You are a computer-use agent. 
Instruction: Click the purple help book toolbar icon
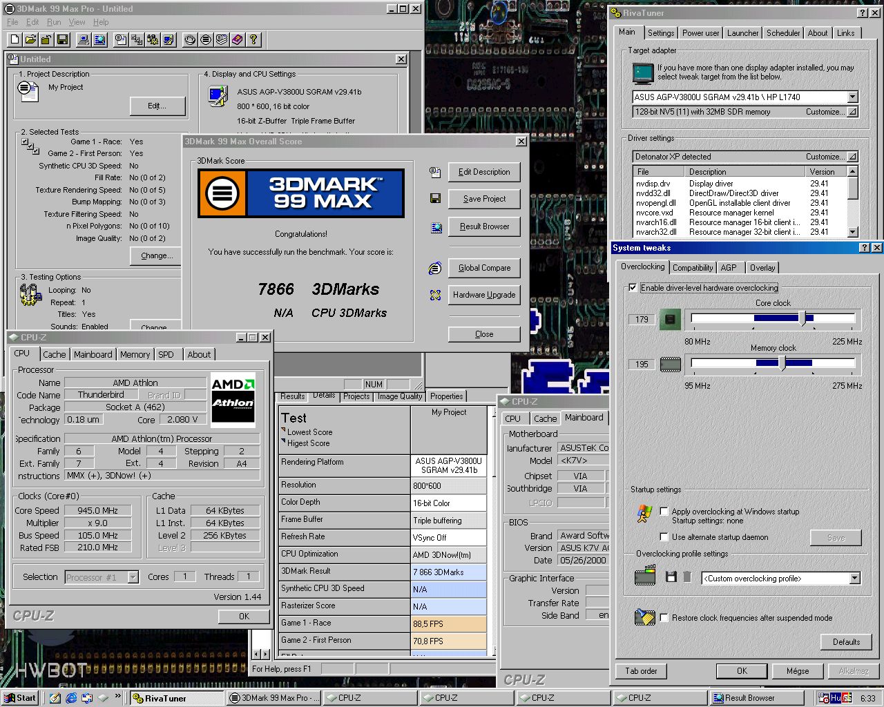coord(238,40)
